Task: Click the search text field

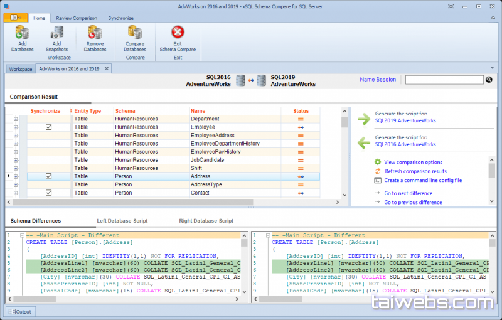Action: pyautogui.click(x=444, y=80)
